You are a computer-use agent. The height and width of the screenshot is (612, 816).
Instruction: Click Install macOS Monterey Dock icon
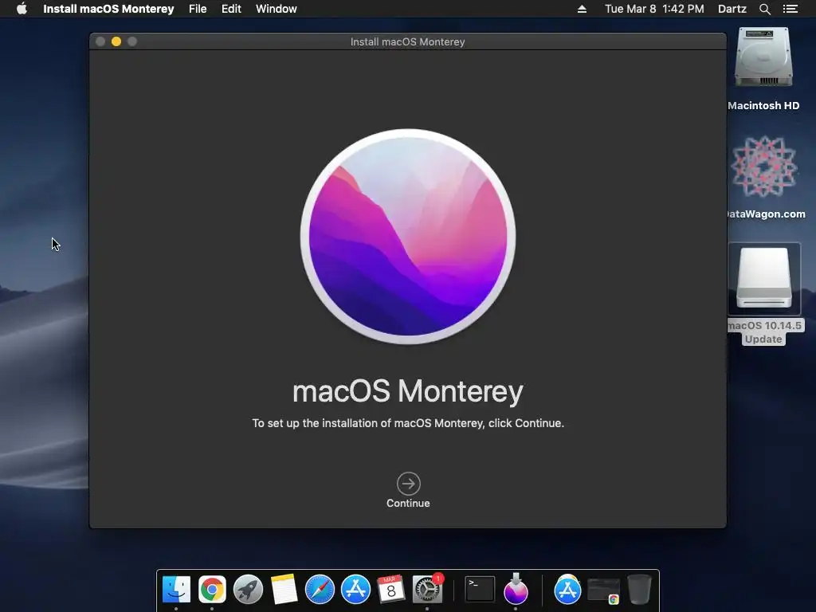click(516, 589)
